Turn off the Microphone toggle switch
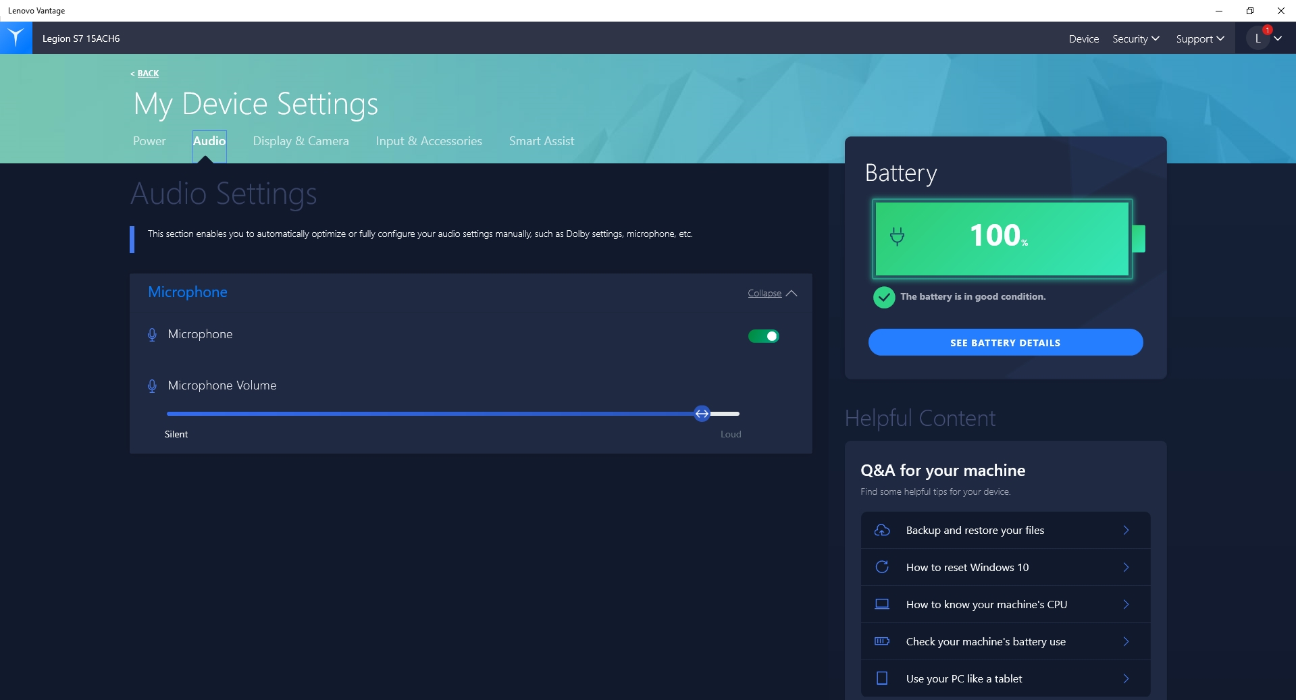This screenshot has height=700, width=1296. [763, 336]
